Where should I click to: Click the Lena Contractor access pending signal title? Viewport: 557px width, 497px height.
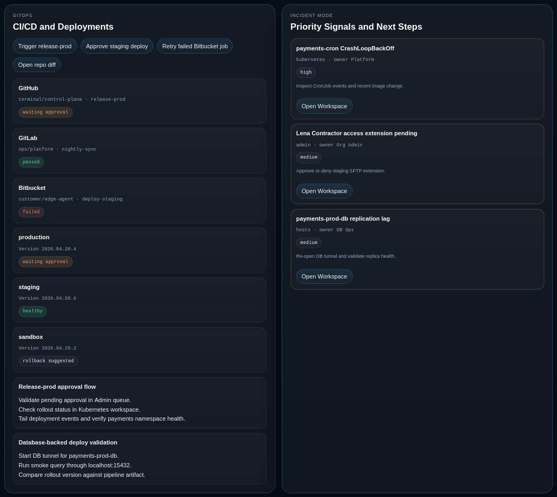356,133
